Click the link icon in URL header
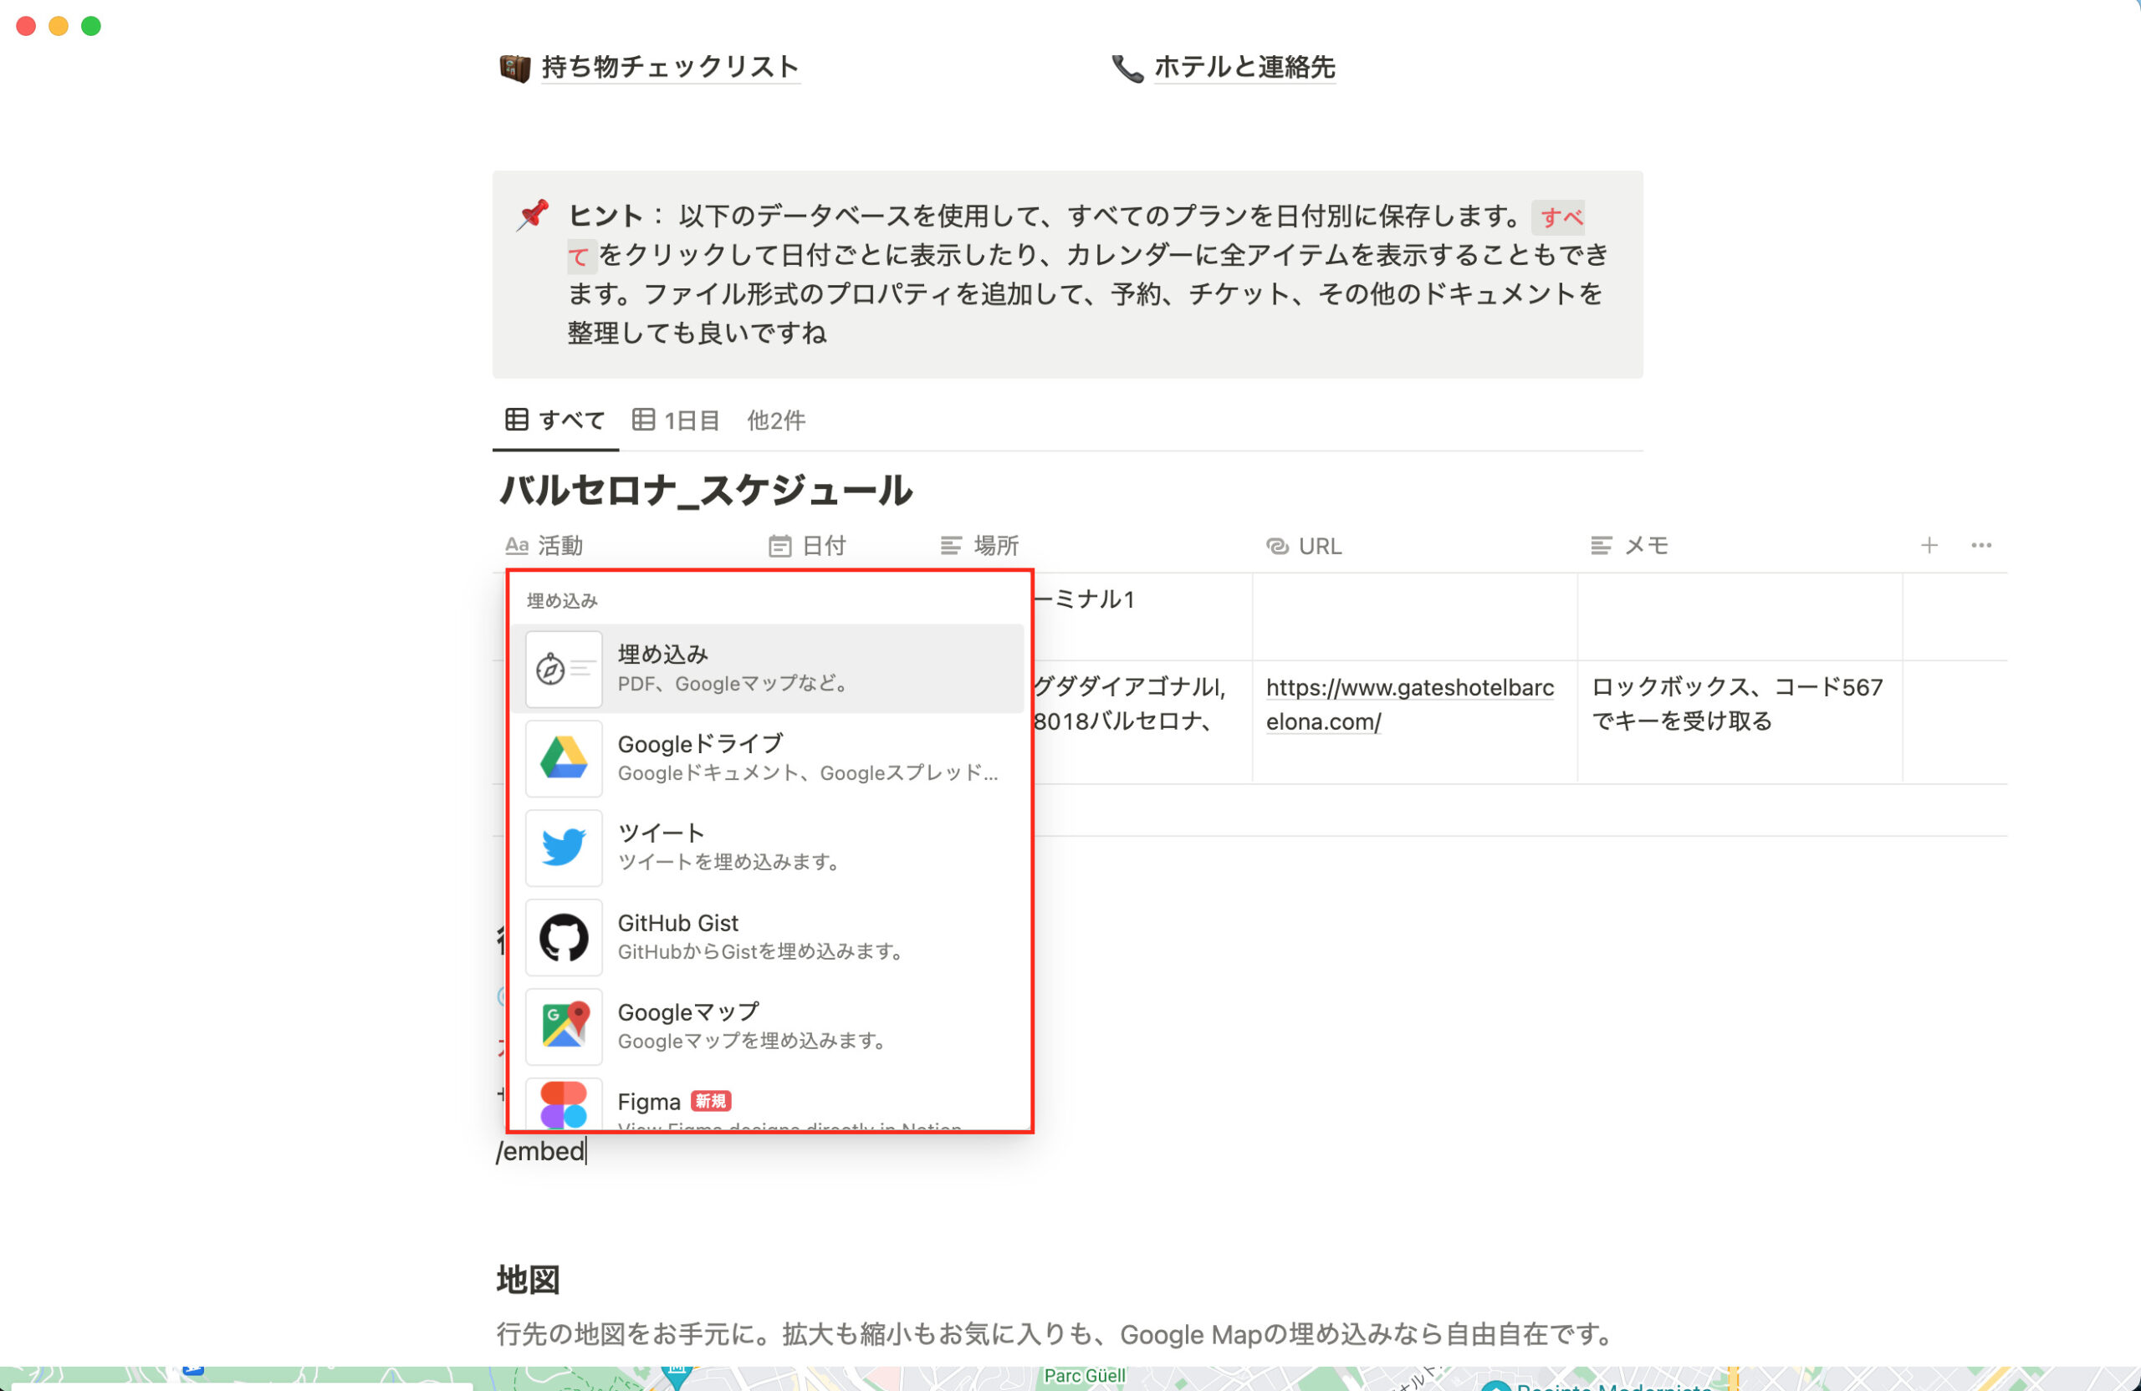This screenshot has width=2141, height=1391. coord(1276,546)
